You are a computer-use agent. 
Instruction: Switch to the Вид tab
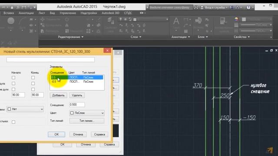52,13
